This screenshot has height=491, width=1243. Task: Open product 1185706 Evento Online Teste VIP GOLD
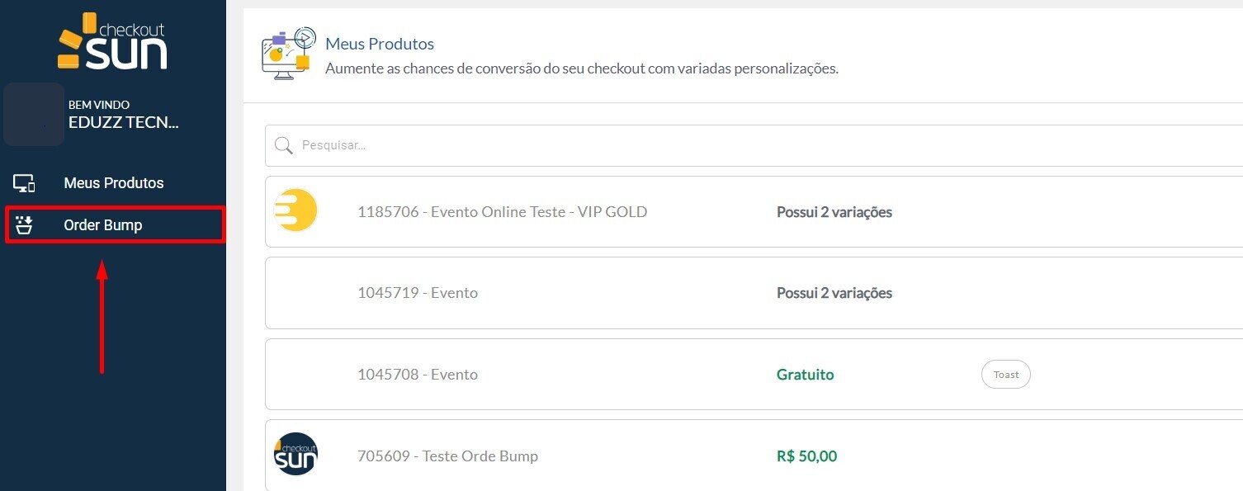(502, 212)
